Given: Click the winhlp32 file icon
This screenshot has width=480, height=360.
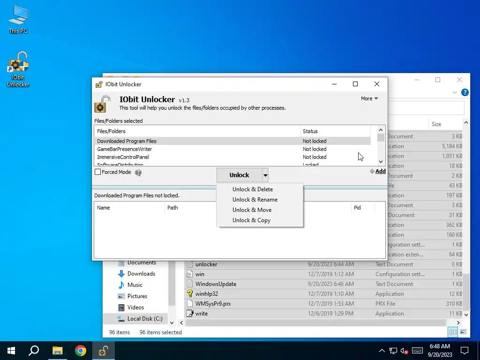Looking at the screenshot, I should pos(190,293).
